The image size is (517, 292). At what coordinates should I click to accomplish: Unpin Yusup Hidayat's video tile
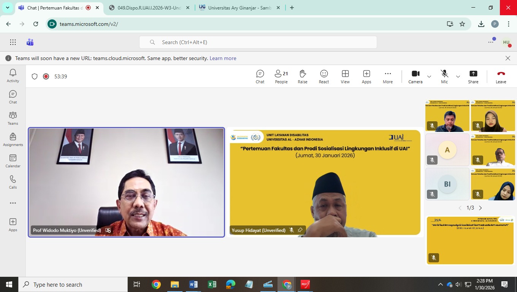pyautogui.click(x=300, y=230)
